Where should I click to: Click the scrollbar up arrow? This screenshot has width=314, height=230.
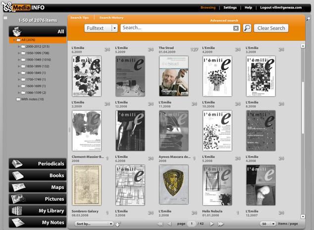point(303,46)
